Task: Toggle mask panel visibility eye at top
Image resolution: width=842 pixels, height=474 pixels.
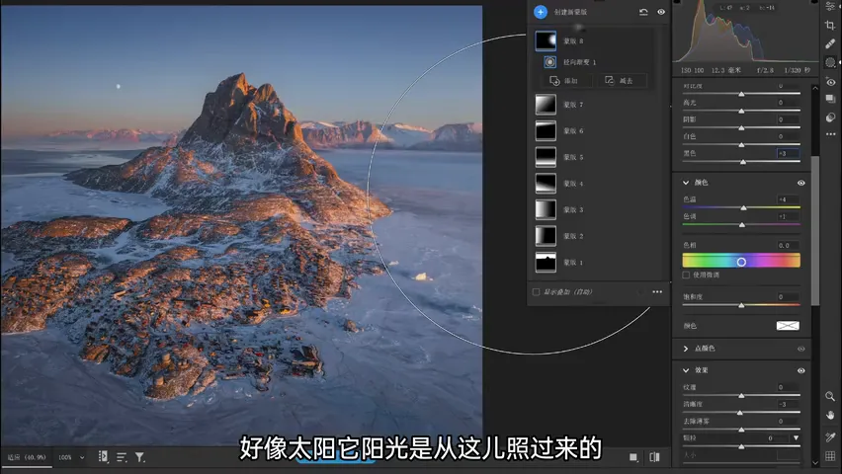Action: tap(661, 12)
